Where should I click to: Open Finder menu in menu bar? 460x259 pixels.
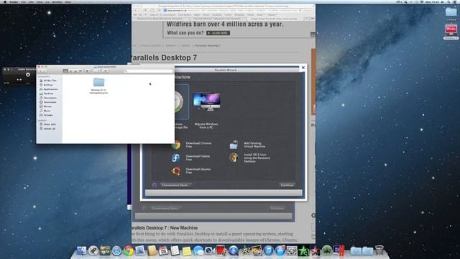pyautogui.click(x=14, y=1)
